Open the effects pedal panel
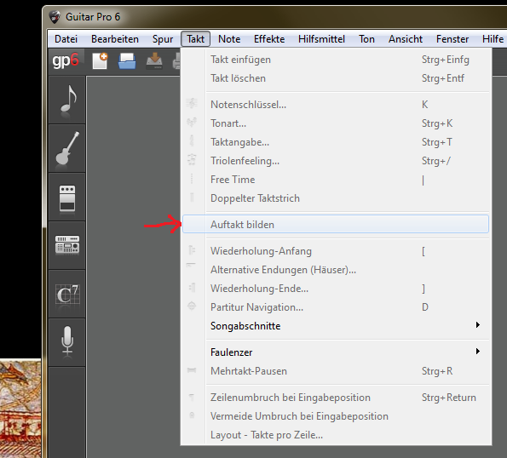The height and width of the screenshot is (458, 507). [x=67, y=197]
